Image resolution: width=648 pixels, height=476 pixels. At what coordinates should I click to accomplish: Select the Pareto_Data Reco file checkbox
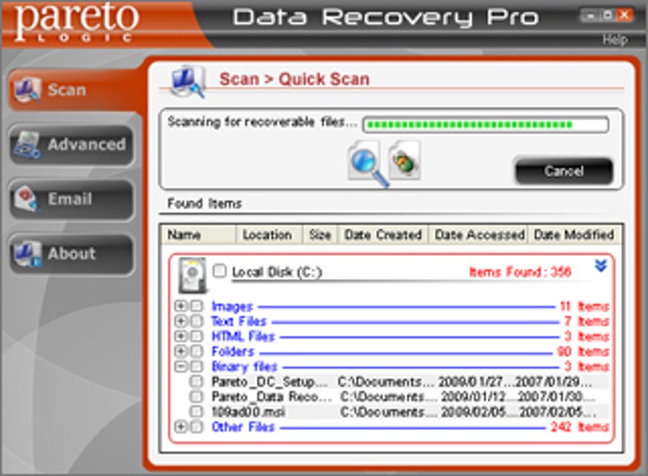196,397
